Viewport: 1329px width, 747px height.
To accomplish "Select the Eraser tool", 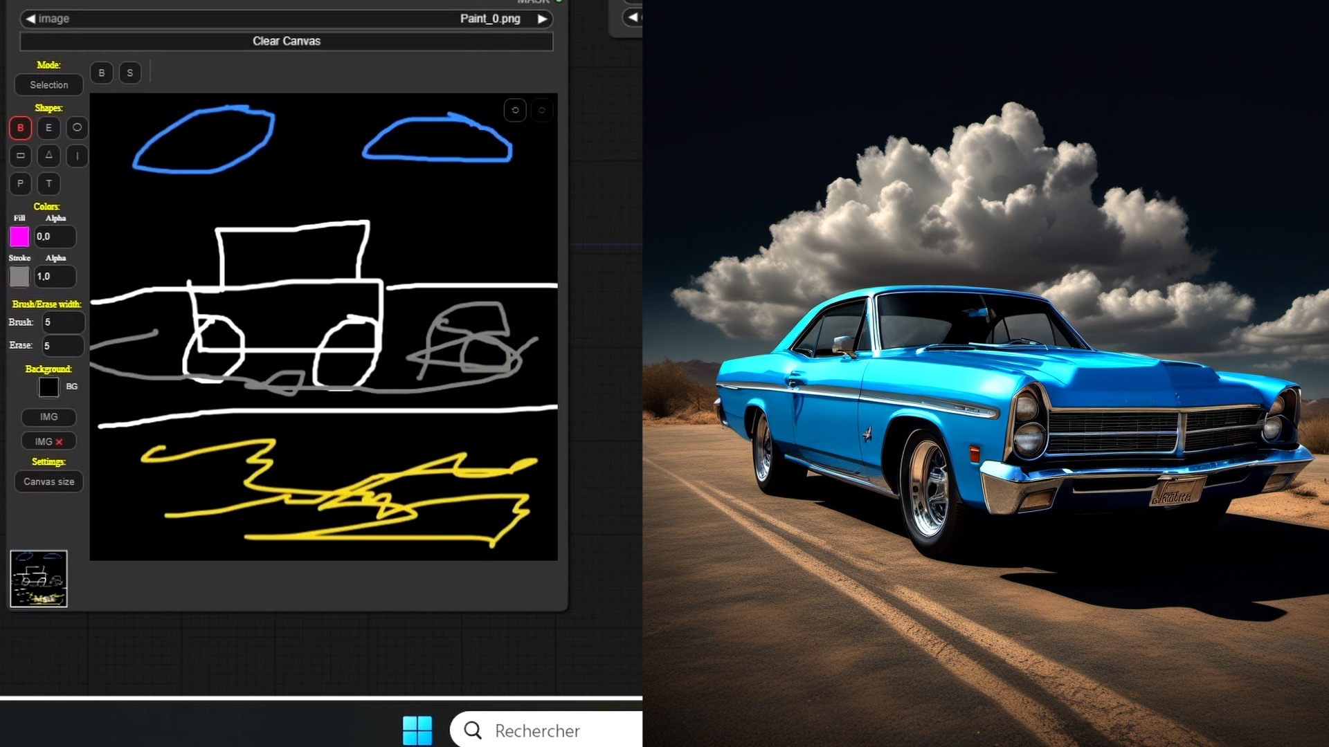I will point(48,128).
